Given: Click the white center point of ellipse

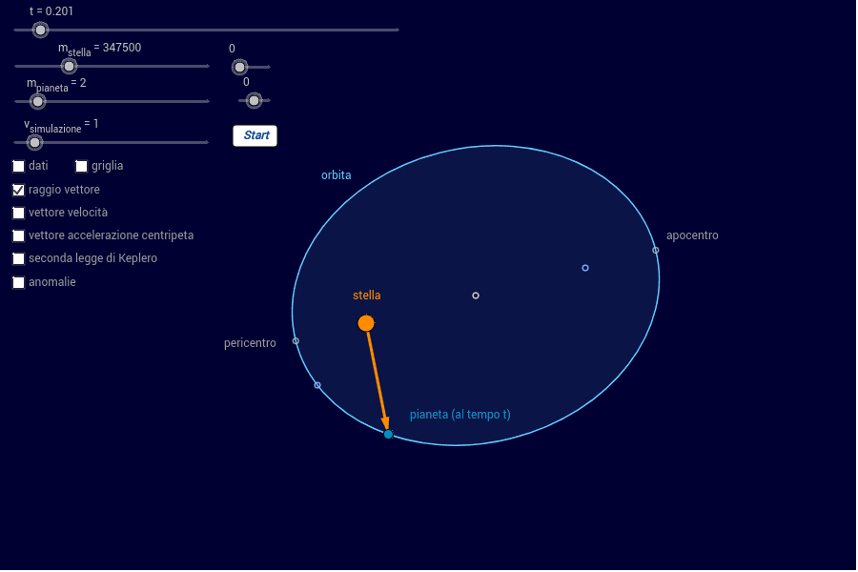Looking at the screenshot, I should pos(476,296).
